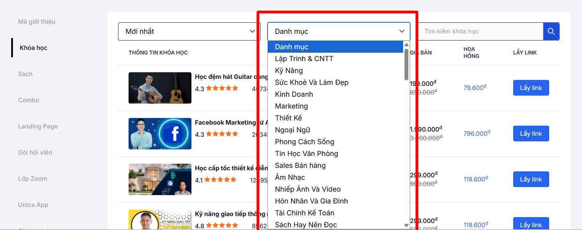582x230 pixels.
Task: Pick Thiết Kế in the dropdown list
Action: pyautogui.click(x=288, y=118)
